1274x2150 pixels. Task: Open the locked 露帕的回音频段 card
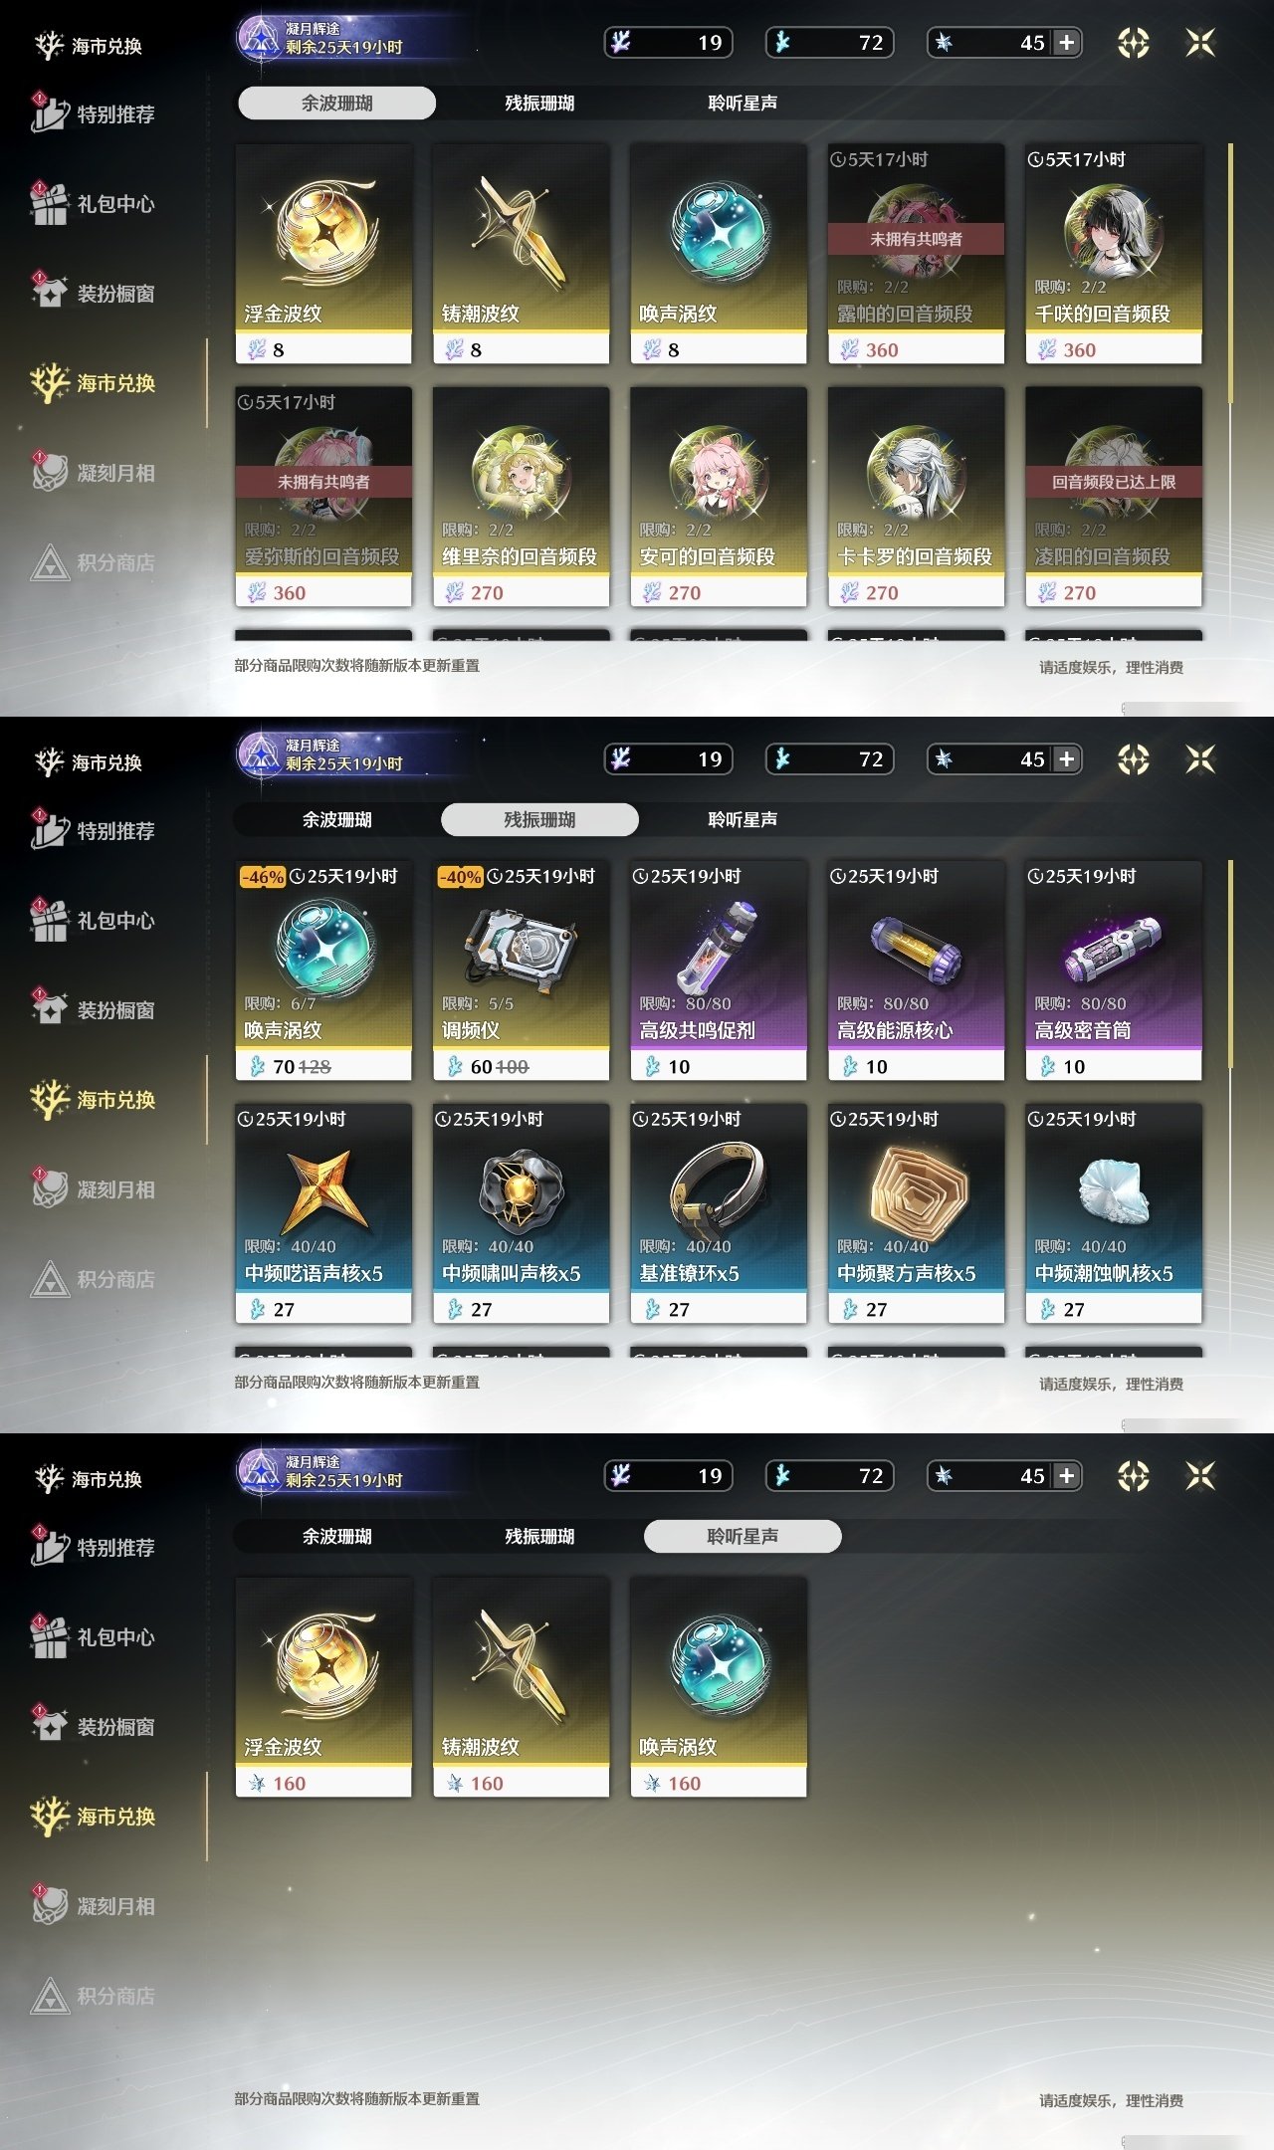point(916,254)
